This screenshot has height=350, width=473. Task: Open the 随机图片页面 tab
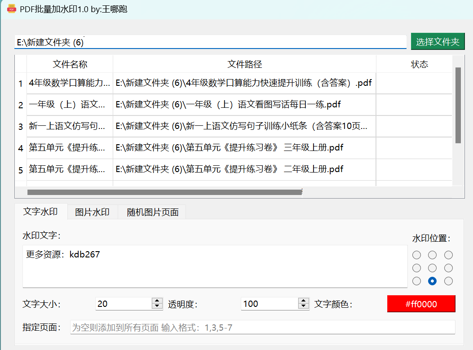point(153,212)
